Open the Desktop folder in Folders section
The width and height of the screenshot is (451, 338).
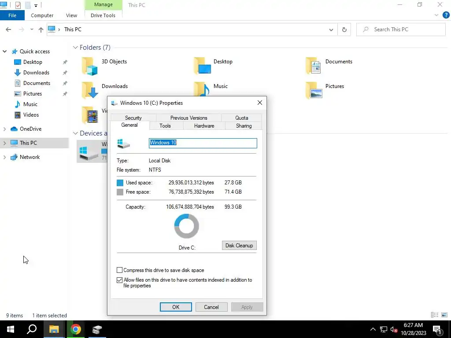(203, 66)
